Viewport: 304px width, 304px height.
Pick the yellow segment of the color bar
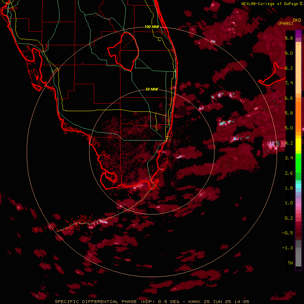click(298, 145)
